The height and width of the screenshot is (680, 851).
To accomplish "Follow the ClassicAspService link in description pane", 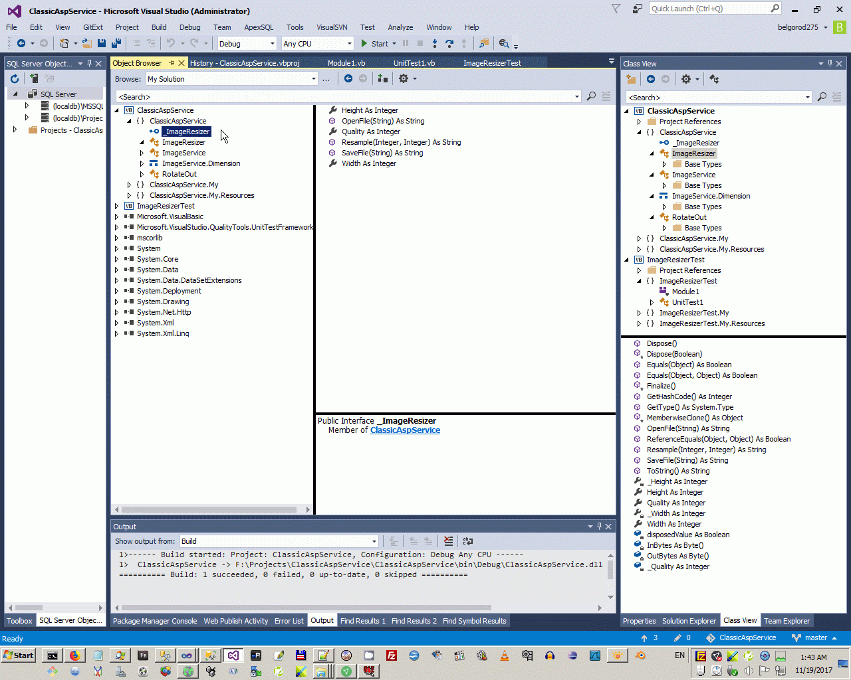I will point(405,430).
